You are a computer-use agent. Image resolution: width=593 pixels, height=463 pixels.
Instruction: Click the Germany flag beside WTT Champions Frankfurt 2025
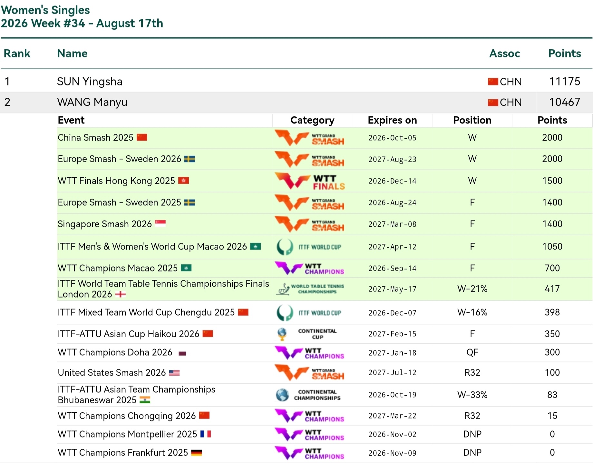coord(197,453)
